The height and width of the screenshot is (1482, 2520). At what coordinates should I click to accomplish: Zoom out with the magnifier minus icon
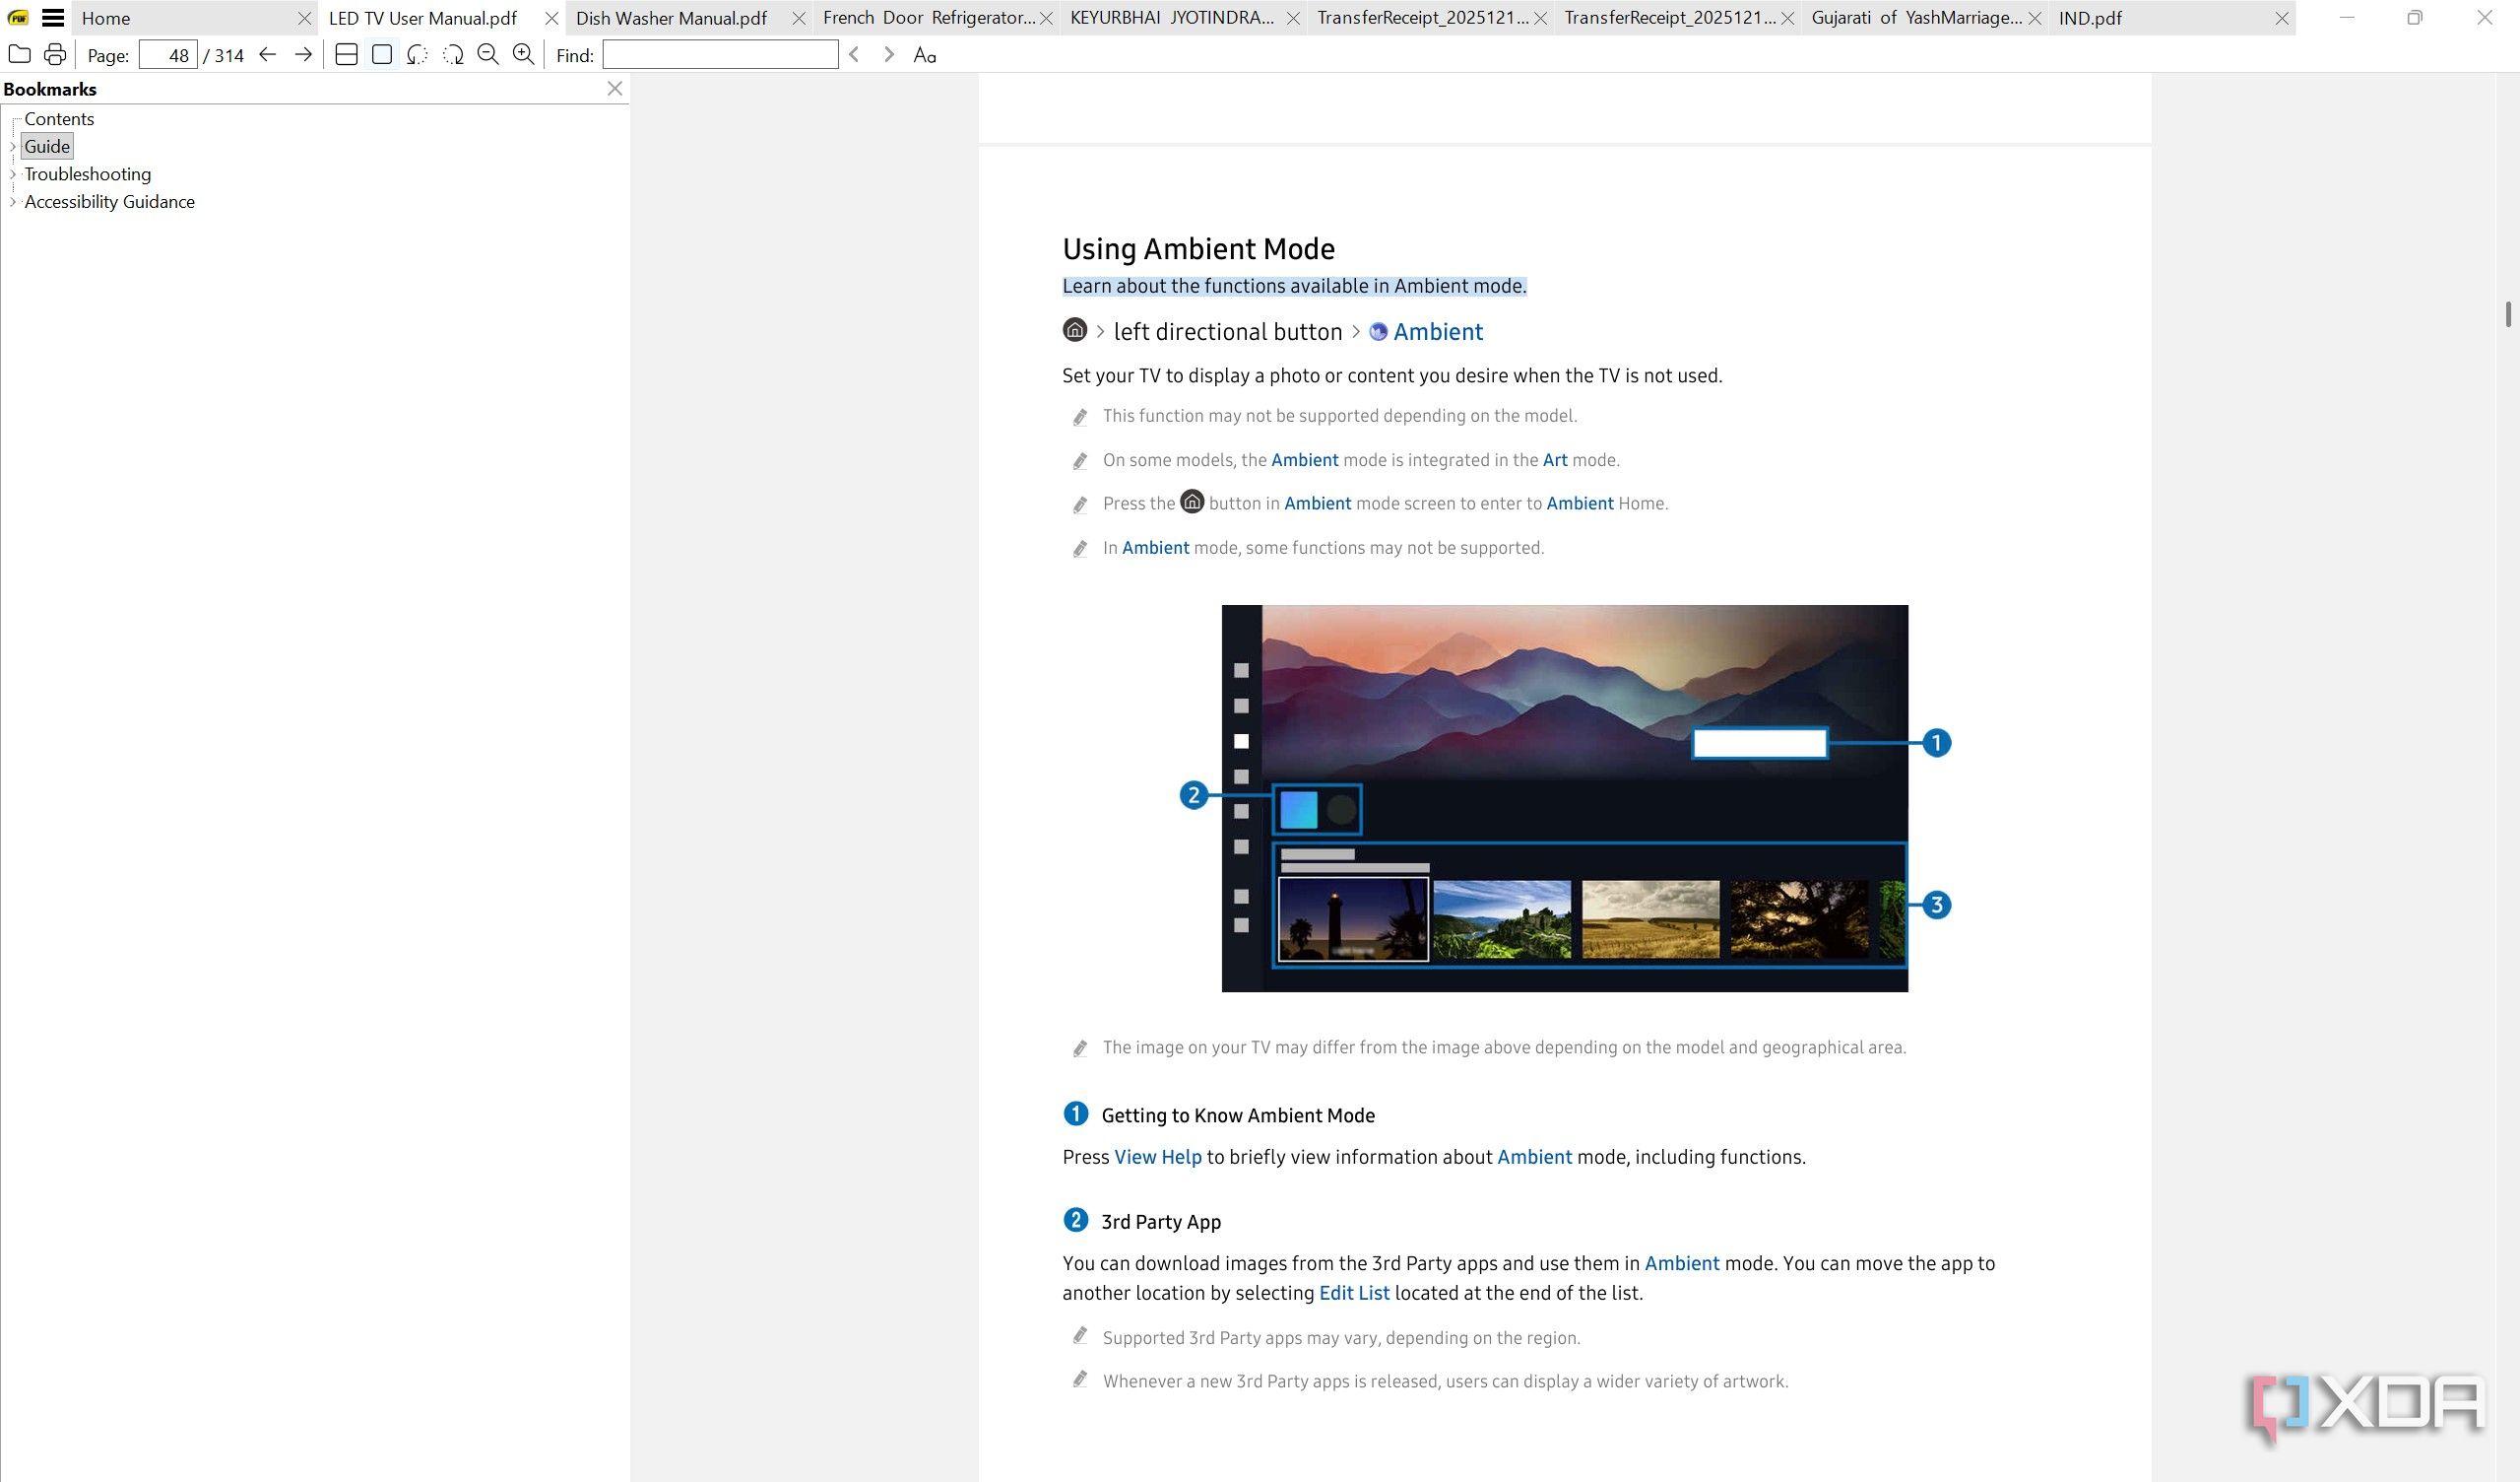pyautogui.click(x=488, y=55)
